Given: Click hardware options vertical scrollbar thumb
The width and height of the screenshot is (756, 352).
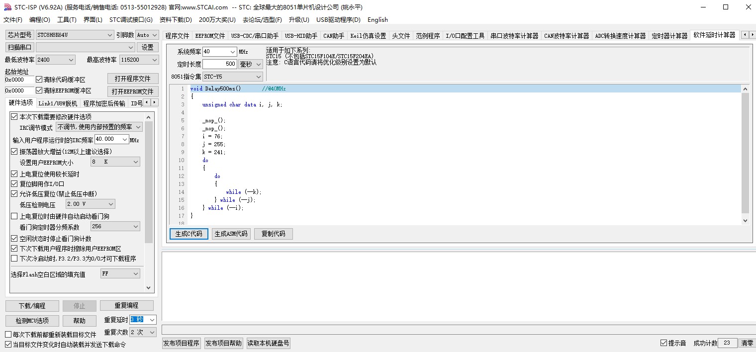Looking at the screenshot, I should (x=148, y=182).
